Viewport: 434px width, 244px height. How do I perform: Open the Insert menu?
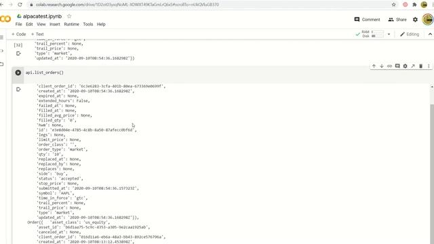tap(55, 24)
